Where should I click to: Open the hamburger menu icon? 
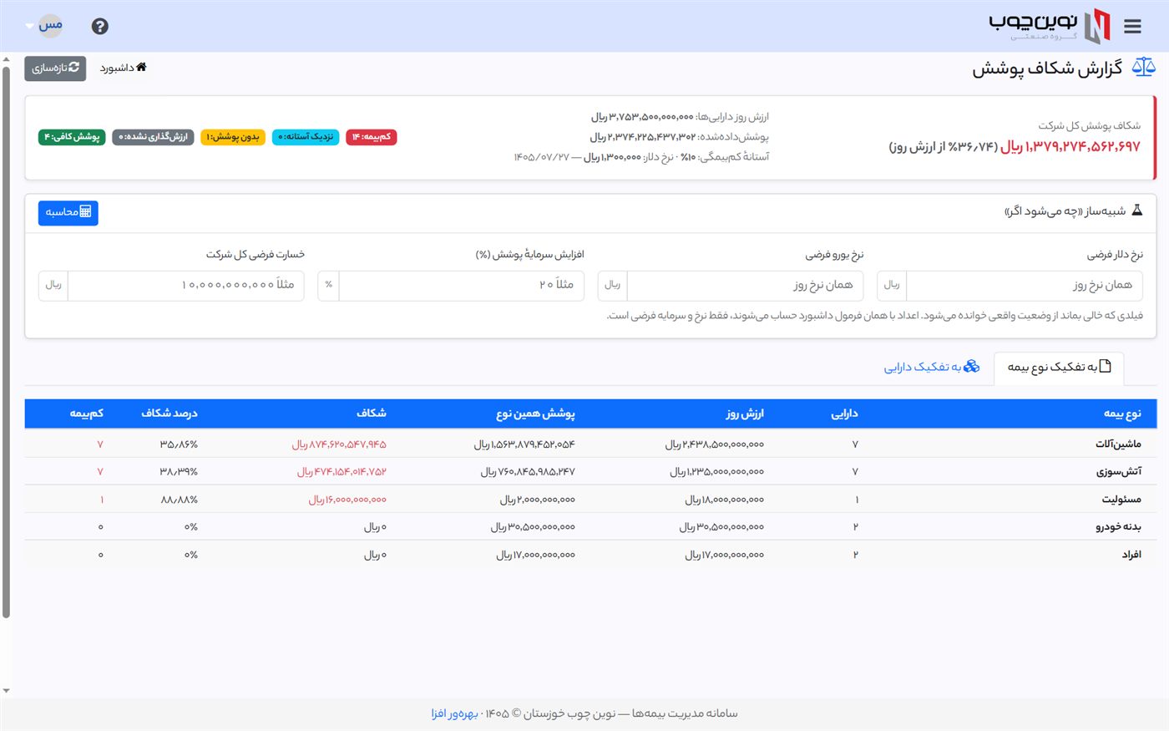[1132, 27]
